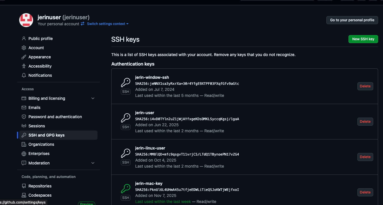Select SSH and GPG keys item
This screenshot has width=383, height=205.
coord(46,135)
